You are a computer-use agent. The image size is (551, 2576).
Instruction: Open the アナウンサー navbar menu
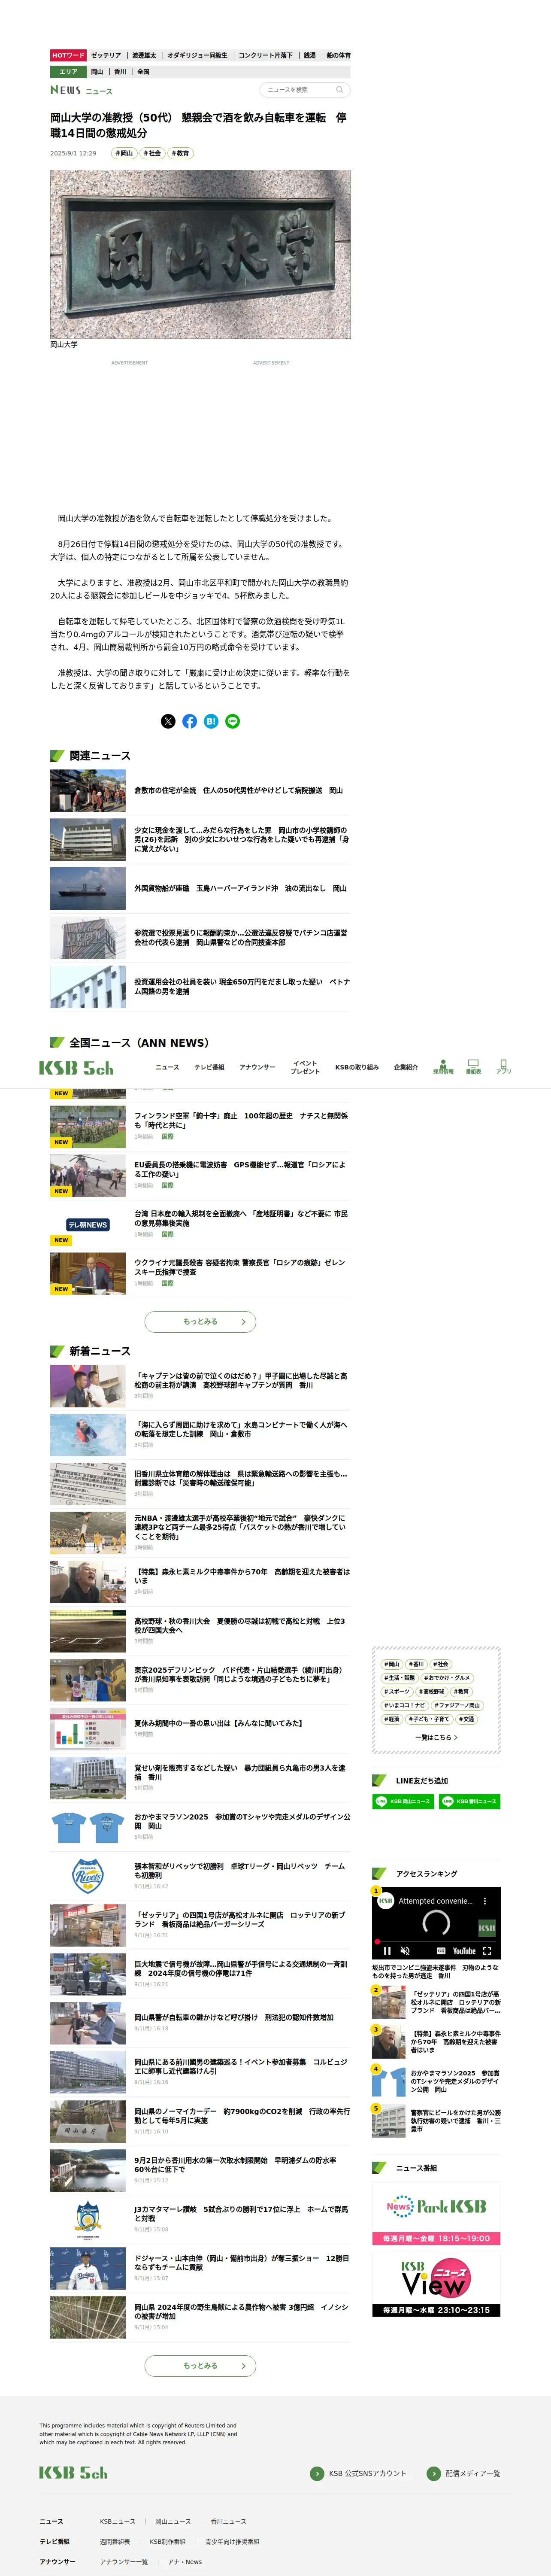(257, 1067)
